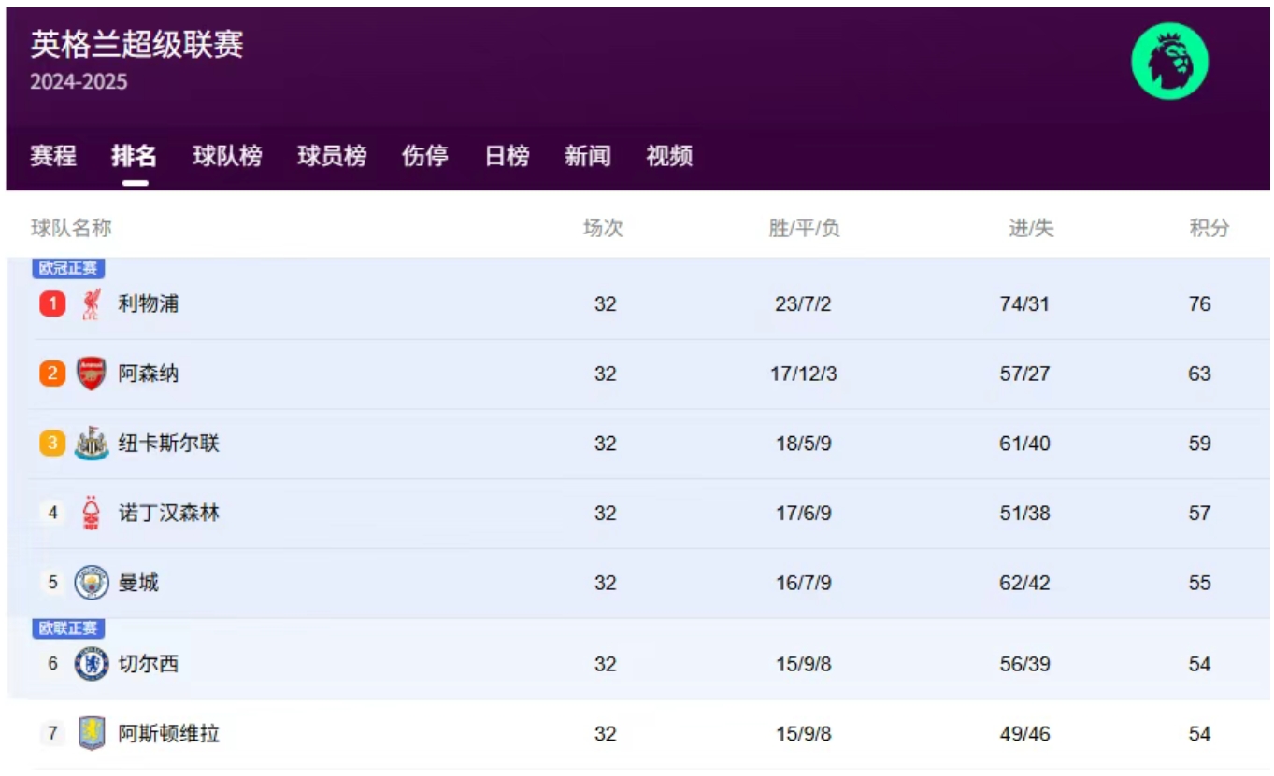Open the 诺丁汉森林 team link
This screenshot has width=1274, height=776.
point(169,513)
